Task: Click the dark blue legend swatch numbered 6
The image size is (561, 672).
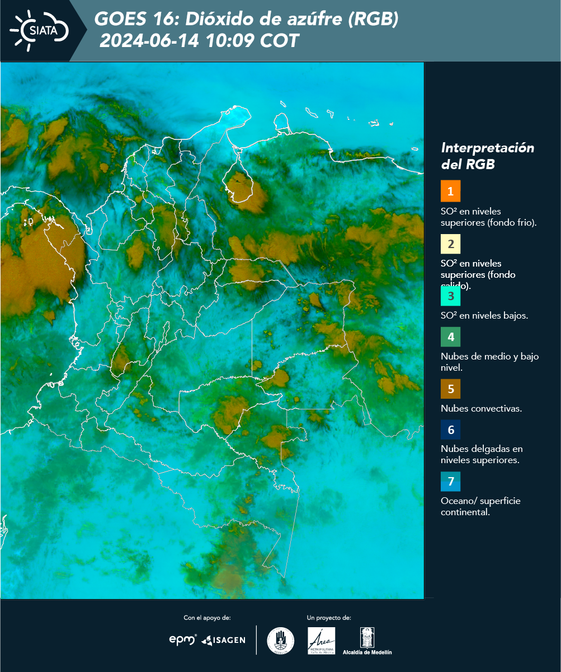Action: pos(450,430)
